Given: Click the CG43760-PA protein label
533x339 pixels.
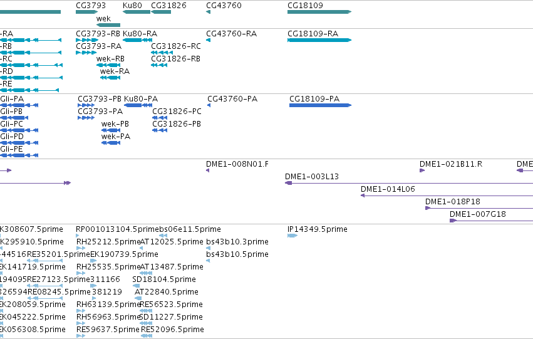Looking at the screenshot, I should 232,99.
